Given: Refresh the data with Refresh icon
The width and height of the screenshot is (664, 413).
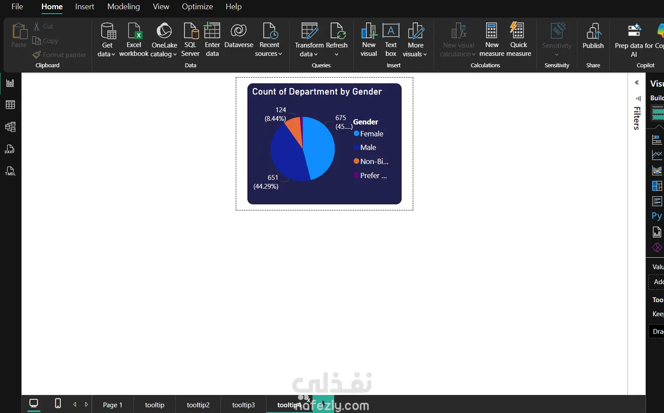Looking at the screenshot, I should coord(338,31).
